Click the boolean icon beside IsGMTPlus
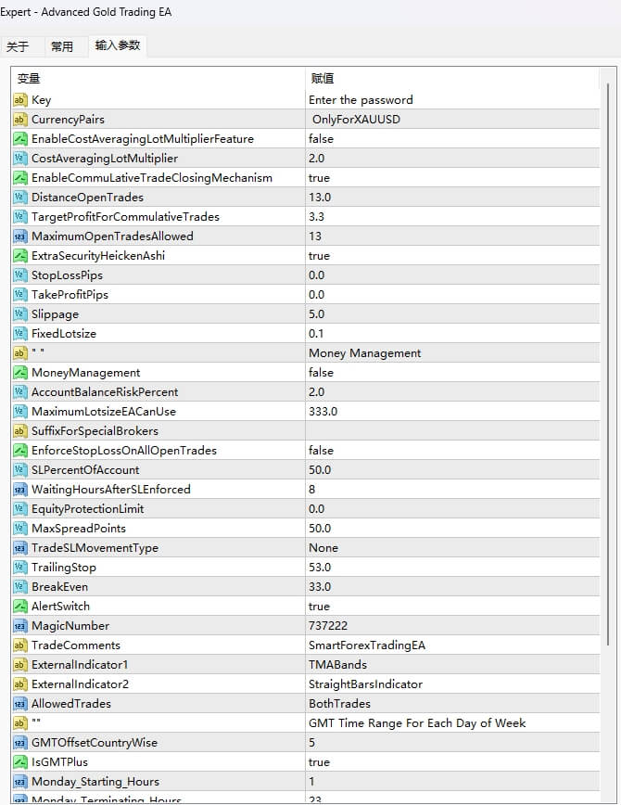This screenshot has height=805, width=621. [19, 762]
